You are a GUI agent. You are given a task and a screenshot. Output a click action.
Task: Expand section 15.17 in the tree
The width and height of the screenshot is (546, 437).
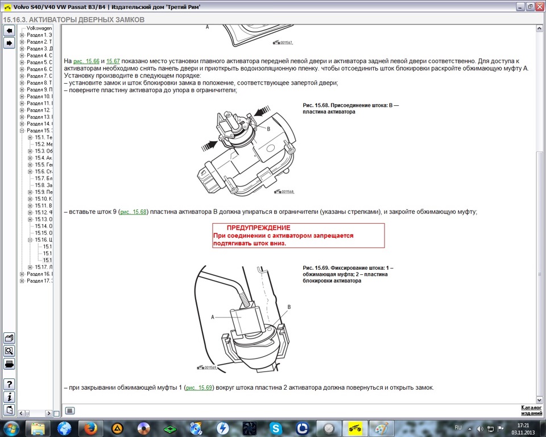(x=30, y=267)
